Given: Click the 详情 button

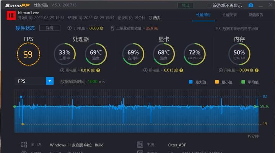Looking at the screenshot, I should (50, 28).
